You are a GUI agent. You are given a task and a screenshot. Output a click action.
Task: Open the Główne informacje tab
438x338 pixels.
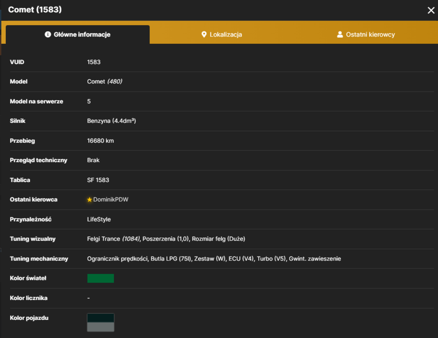(x=78, y=34)
